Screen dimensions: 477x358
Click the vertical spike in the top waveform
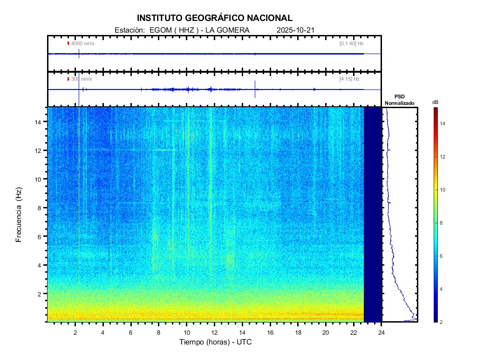point(79,53)
